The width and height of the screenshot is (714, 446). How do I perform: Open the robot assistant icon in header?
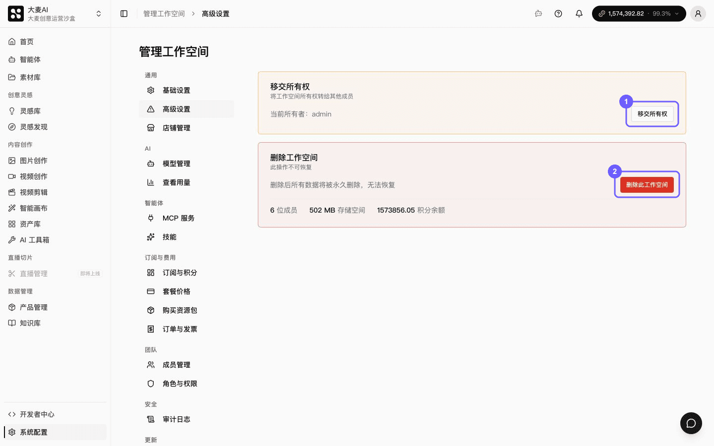click(x=538, y=14)
